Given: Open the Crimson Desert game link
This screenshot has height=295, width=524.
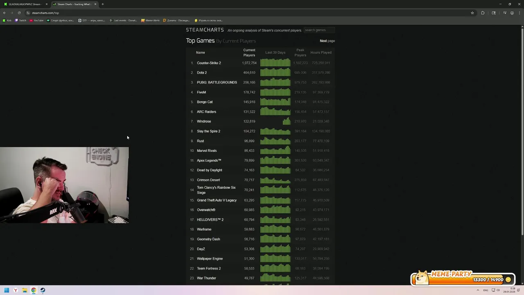Looking at the screenshot, I should click(208, 180).
